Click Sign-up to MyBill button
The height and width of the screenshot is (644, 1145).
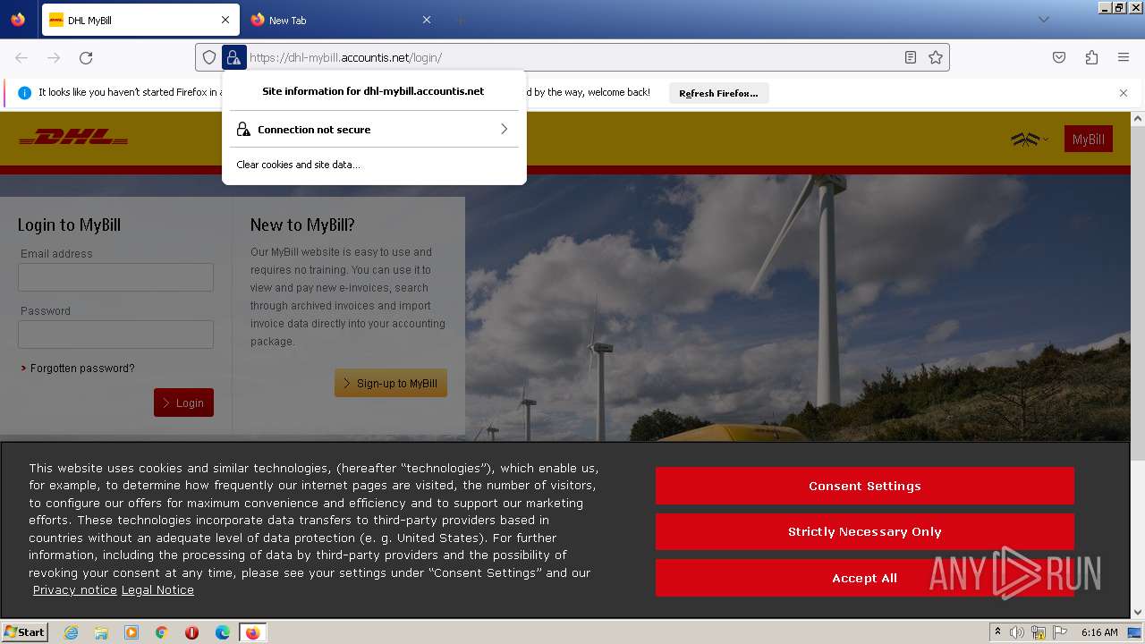(391, 383)
